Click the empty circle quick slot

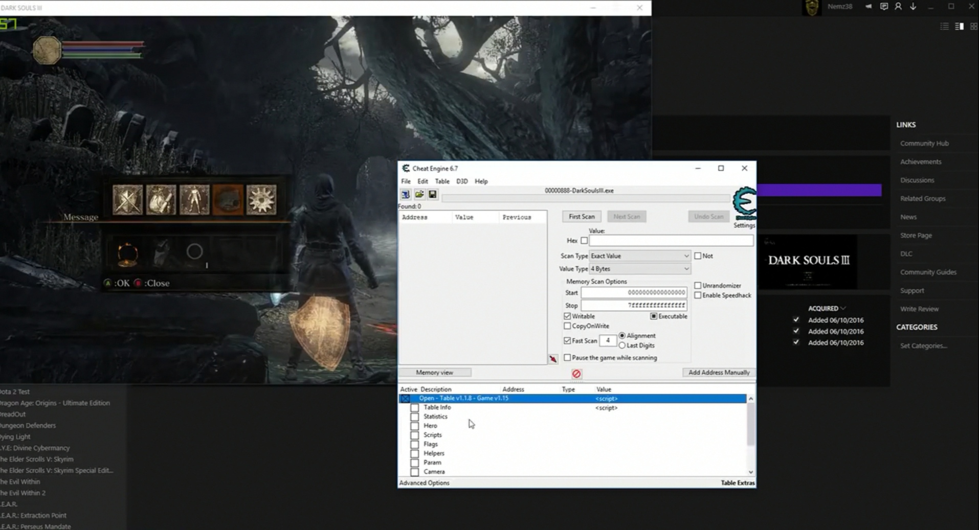coord(194,251)
